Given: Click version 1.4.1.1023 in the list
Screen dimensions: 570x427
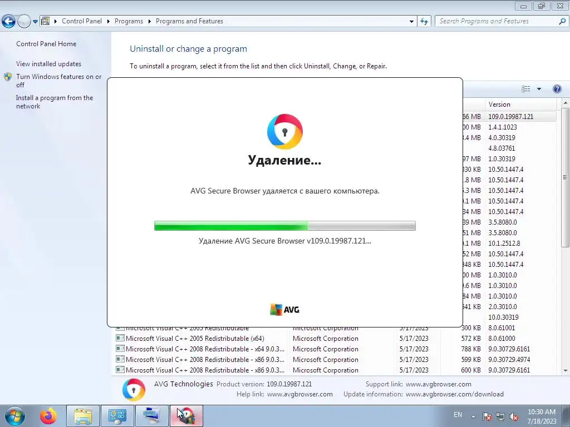Looking at the screenshot, I should pyautogui.click(x=503, y=127).
